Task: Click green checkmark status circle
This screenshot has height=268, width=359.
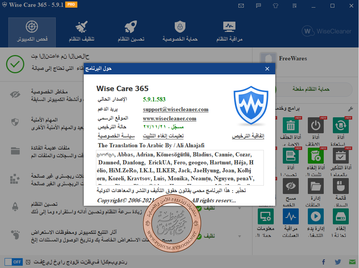Action: click(15, 64)
